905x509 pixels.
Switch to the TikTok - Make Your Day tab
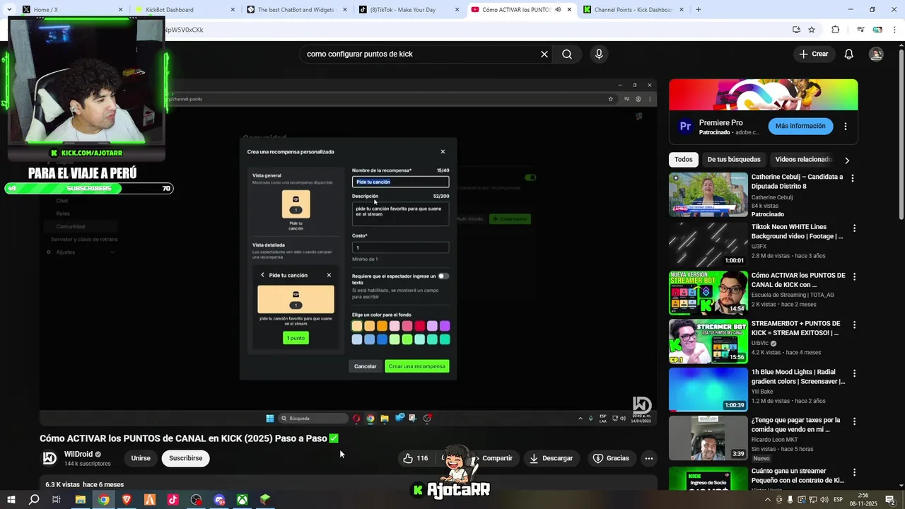pos(409,10)
